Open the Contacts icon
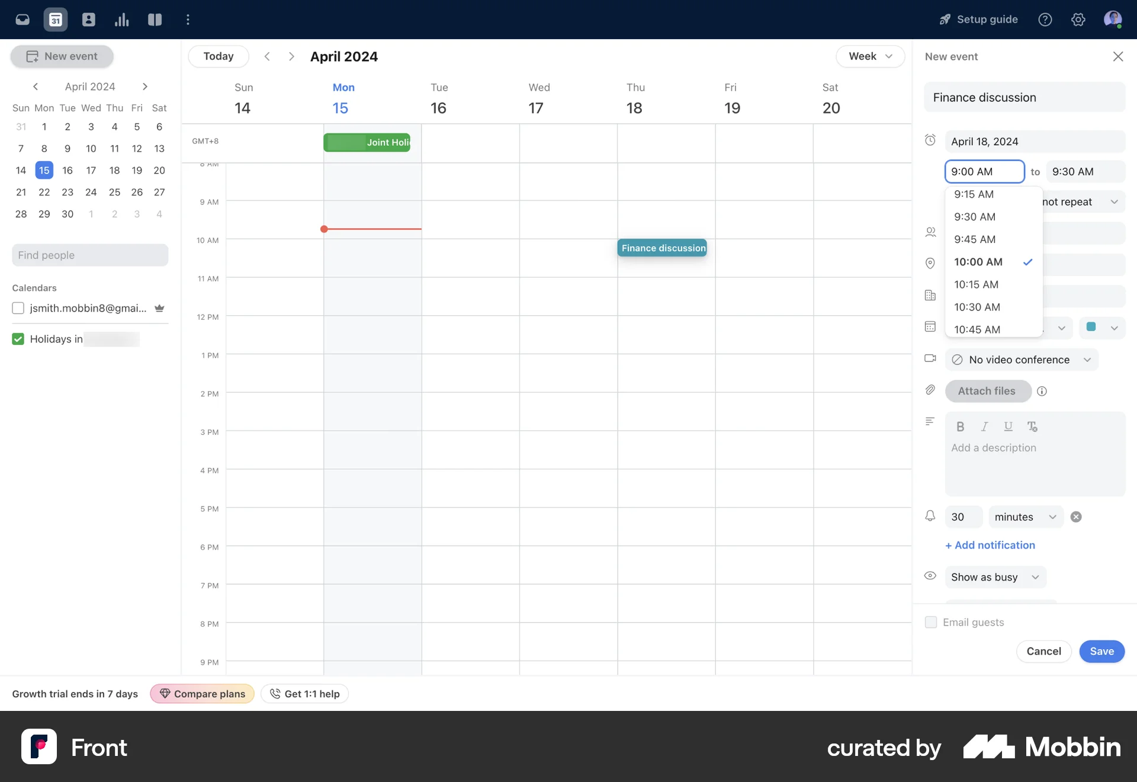This screenshot has width=1137, height=782. [x=88, y=19]
